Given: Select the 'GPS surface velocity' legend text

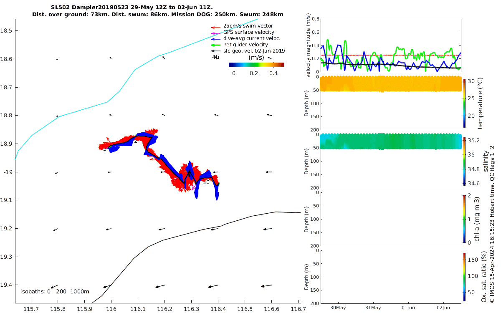Looking at the screenshot, I should pyautogui.click(x=249, y=32).
